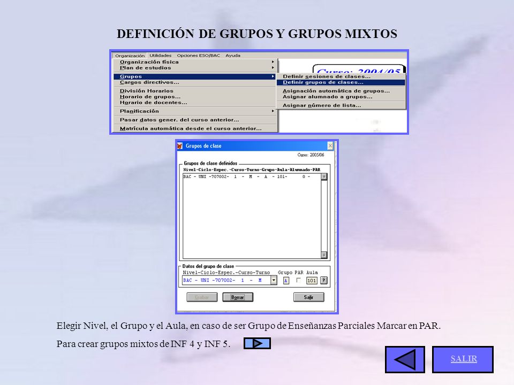Choose Matrícula automática desde el curso anterior

195,129
